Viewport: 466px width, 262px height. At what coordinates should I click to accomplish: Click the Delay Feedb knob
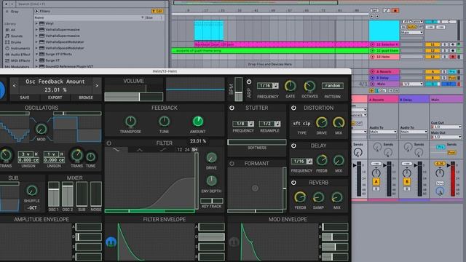(322, 160)
